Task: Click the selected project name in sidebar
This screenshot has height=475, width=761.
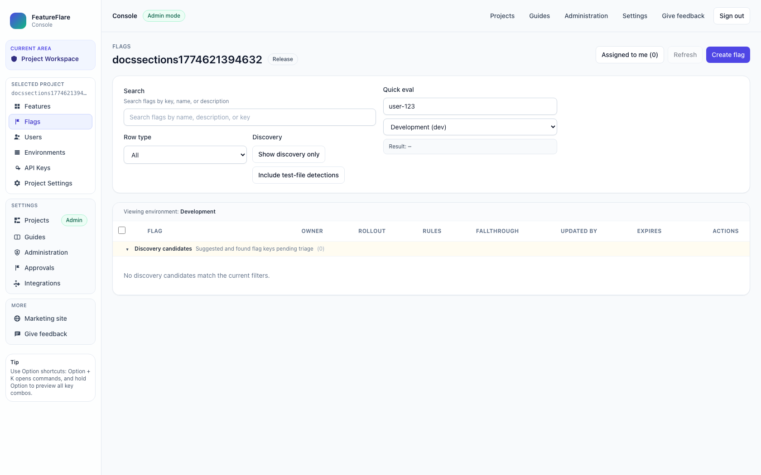Action: coord(49,93)
